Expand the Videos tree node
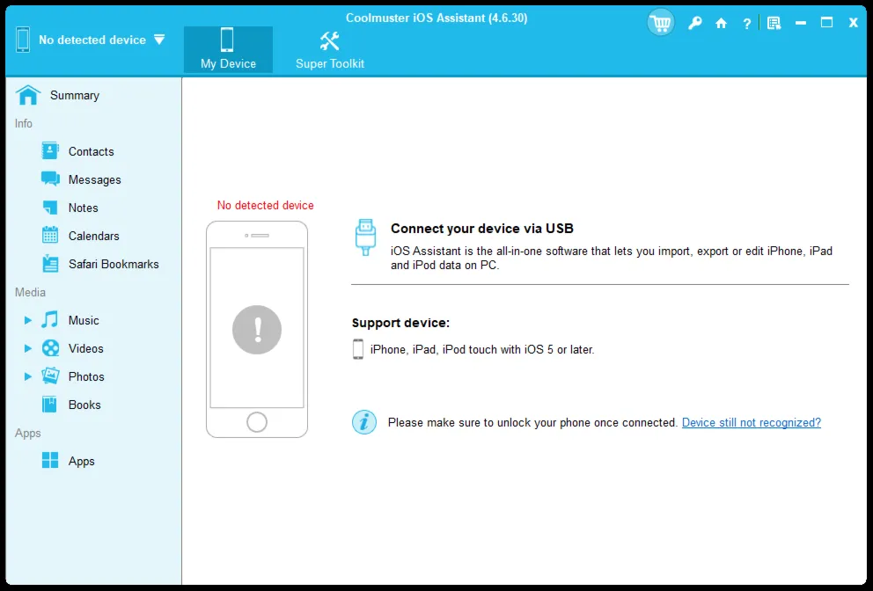This screenshot has height=591, width=873. point(27,348)
